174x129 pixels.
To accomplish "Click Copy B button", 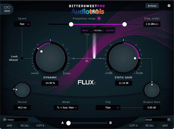I will click(x=40, y=125).
